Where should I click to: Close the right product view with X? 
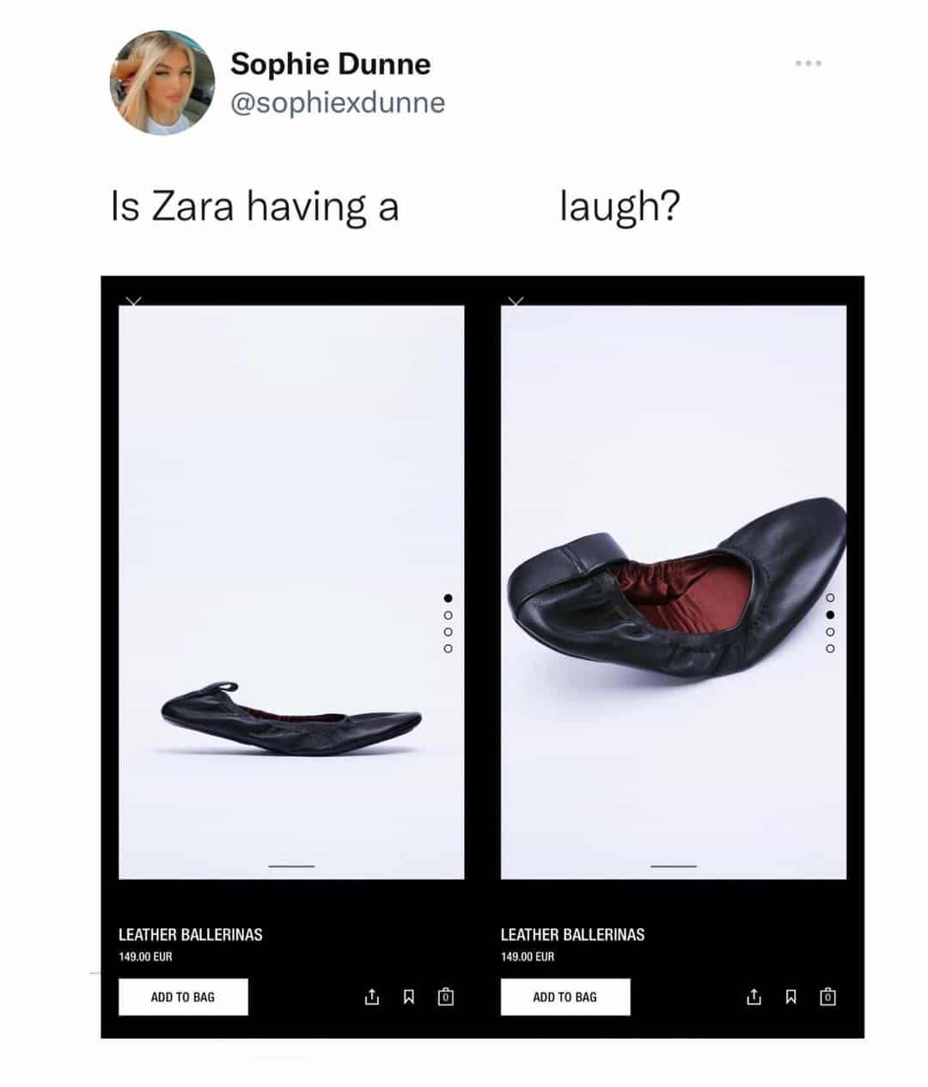click(515, 301)
